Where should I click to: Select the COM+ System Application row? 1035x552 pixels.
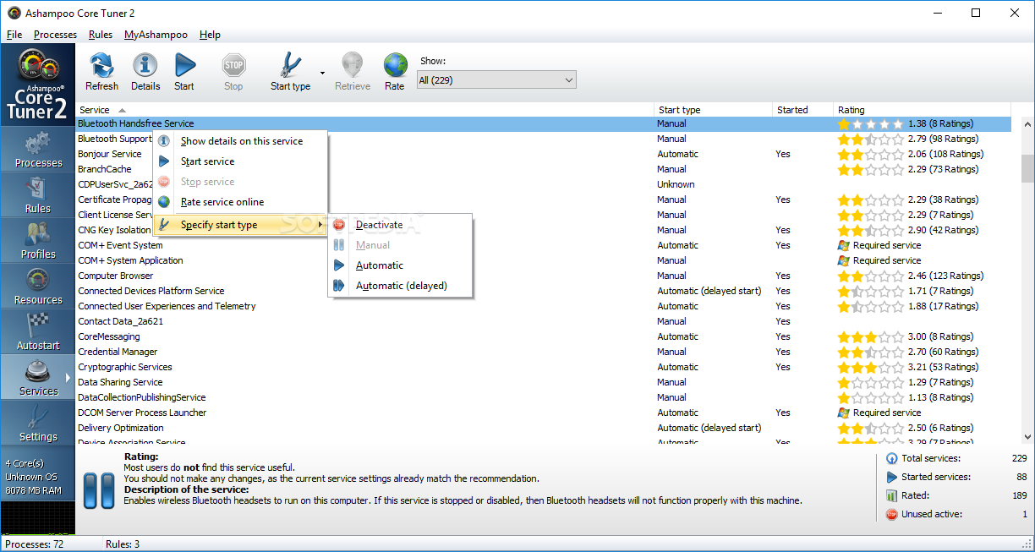[x=544, y=260]
